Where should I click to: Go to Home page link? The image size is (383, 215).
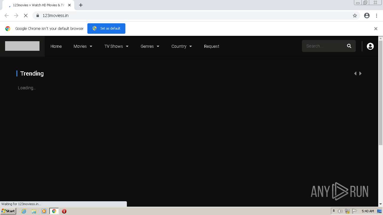(56, 46)
